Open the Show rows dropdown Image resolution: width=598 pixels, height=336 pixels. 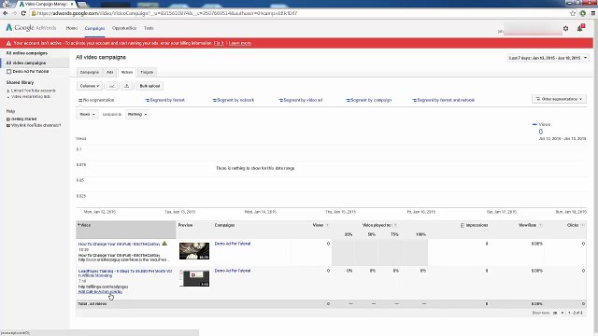pos(558,313)
